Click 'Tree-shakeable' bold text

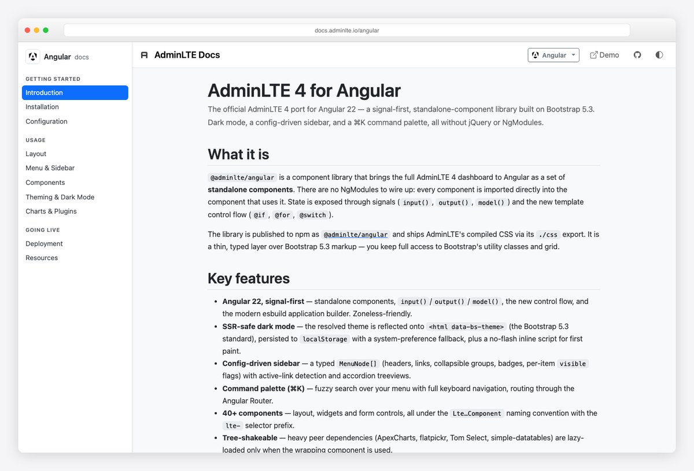coord(250,438)
